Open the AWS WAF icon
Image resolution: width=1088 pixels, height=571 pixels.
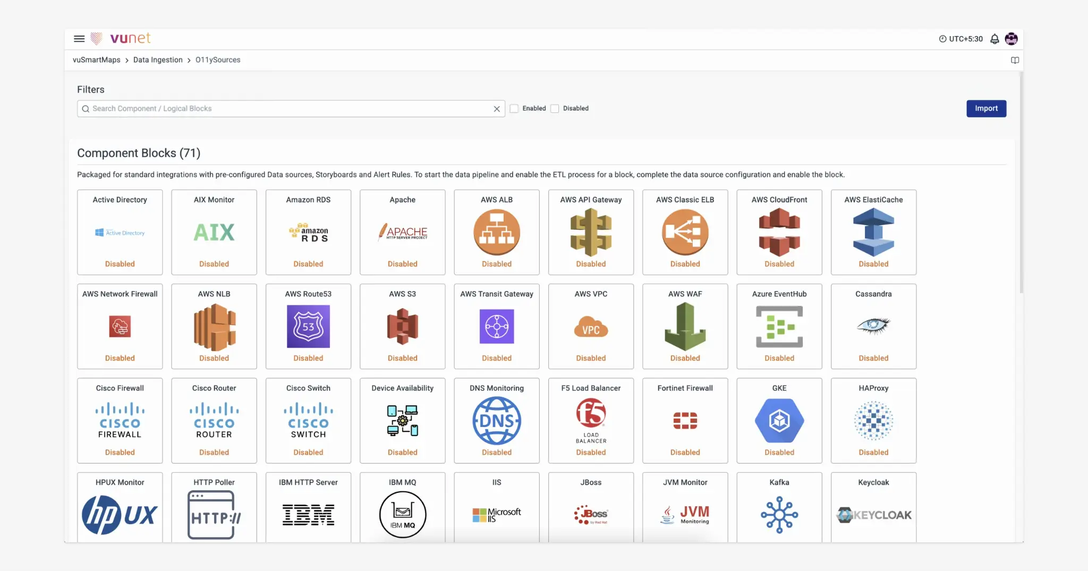685,326
